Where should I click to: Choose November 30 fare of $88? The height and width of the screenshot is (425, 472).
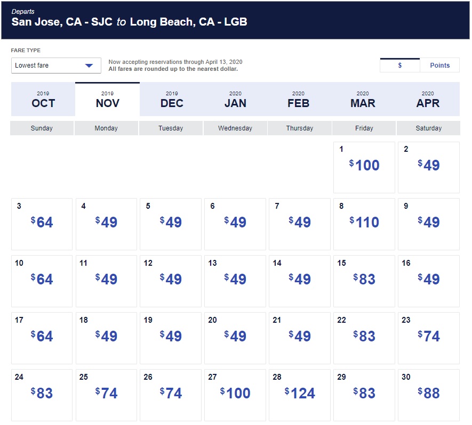428,395
